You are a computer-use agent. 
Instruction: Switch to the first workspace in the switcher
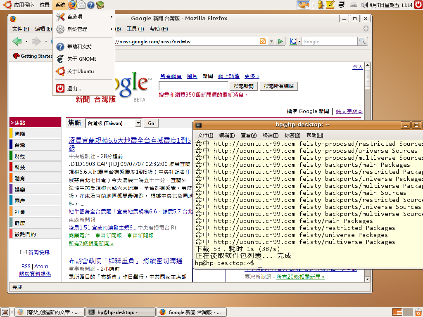coord(397,312)
